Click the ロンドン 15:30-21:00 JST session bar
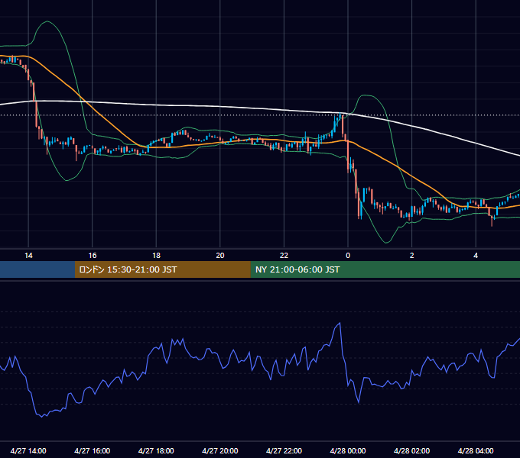This screenshot has height=458, width=520. [x=162, y=269]
